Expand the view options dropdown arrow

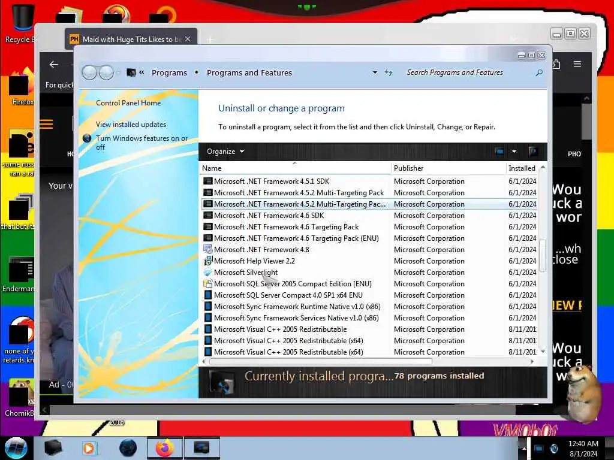point(514,152)
